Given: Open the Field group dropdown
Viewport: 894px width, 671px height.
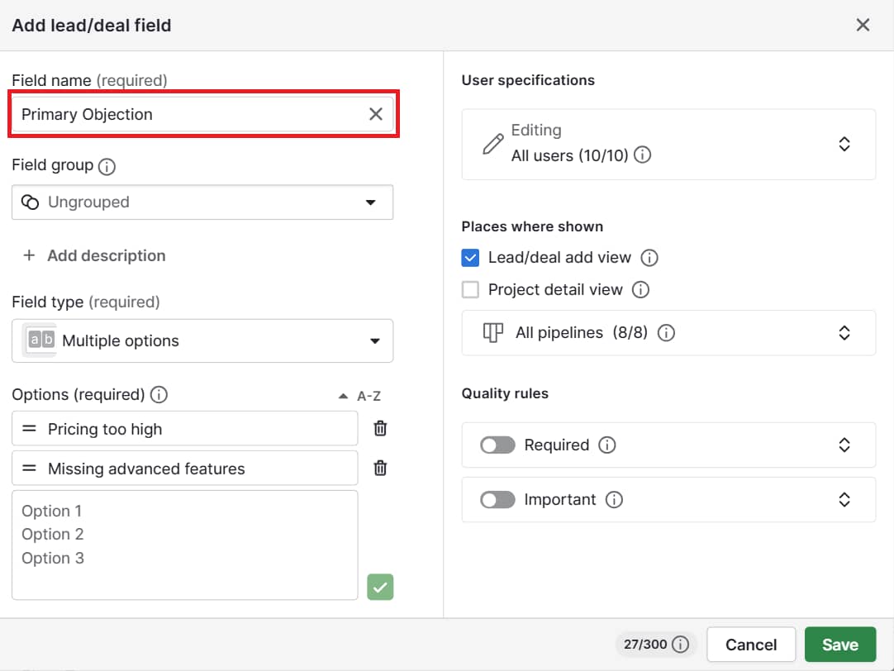Looking at the screenshot, I should [202, 202].
